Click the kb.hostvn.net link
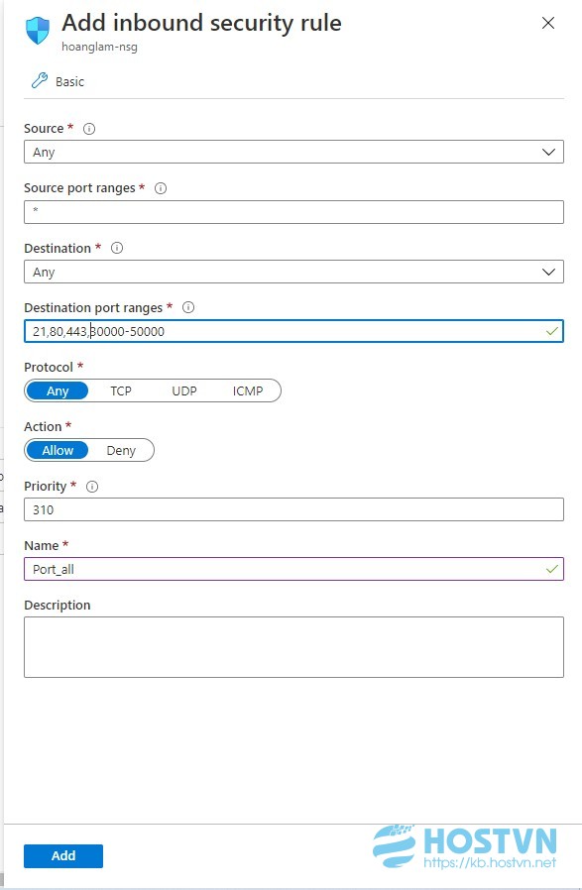This screenshot has height=890, width=582. tap(490, 863)
